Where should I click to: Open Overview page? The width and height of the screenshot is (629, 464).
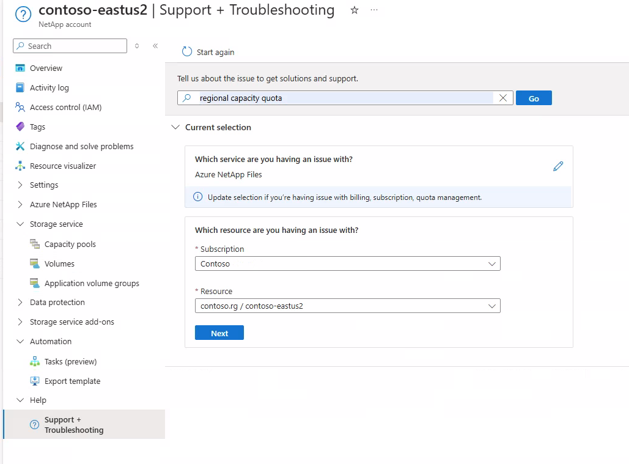point(46,68)
